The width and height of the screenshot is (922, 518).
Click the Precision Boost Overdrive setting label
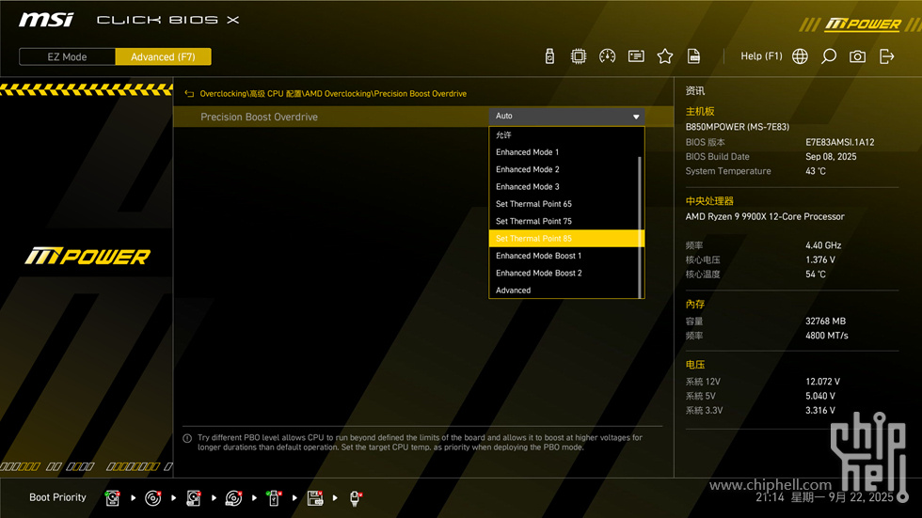point(259,117)
